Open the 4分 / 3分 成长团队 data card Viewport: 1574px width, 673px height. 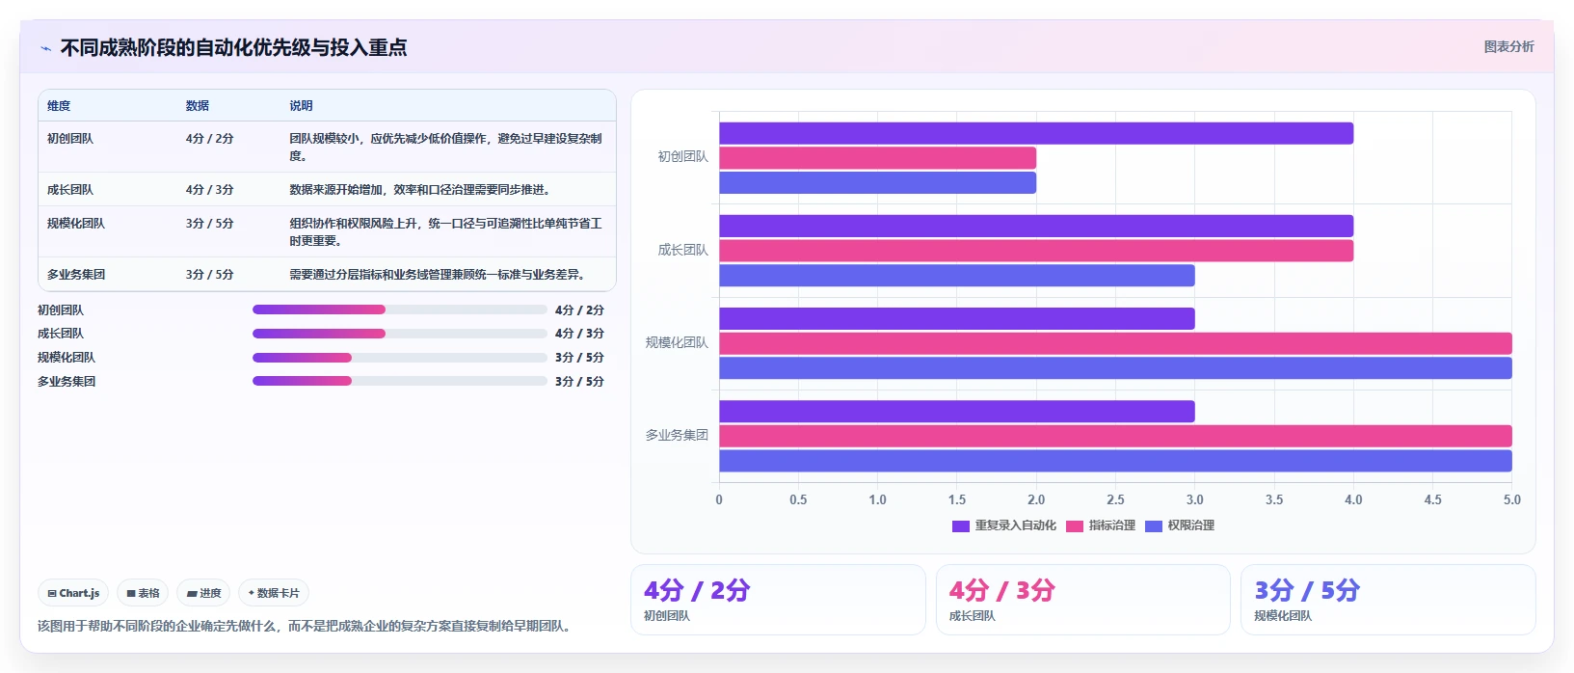tap(1083, 600)
